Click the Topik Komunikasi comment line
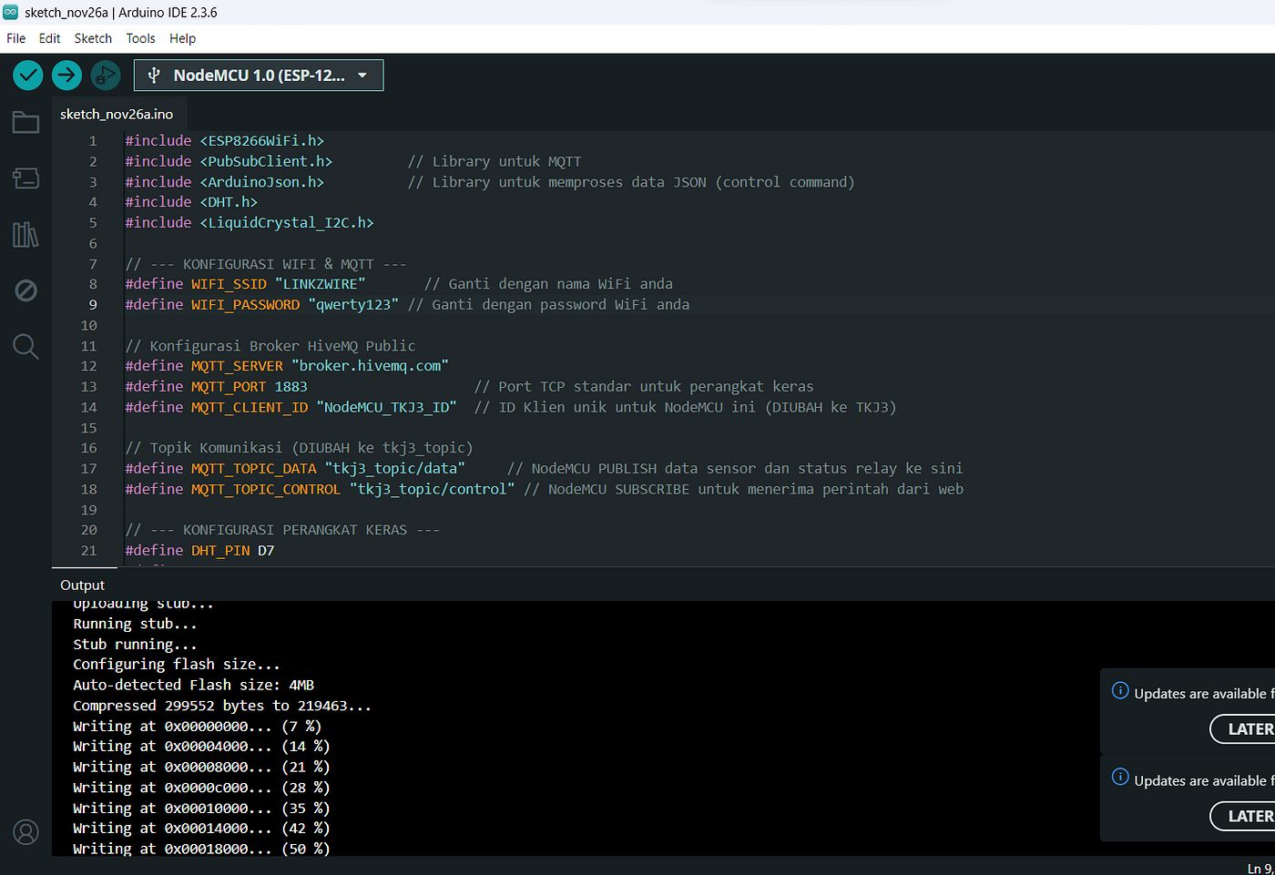 click(x=299, y=448)
